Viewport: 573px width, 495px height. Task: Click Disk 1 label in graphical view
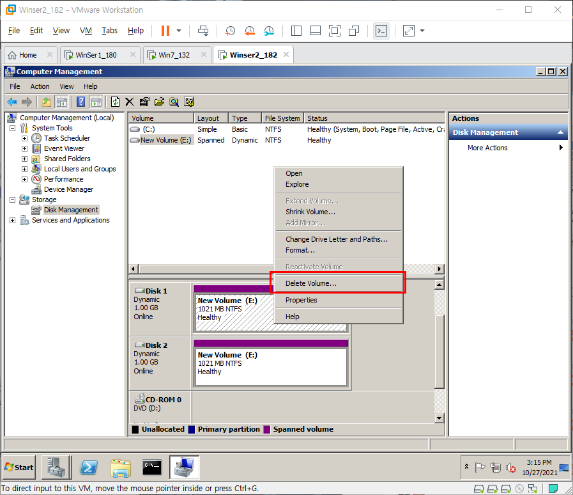click(x=157, y=291)
